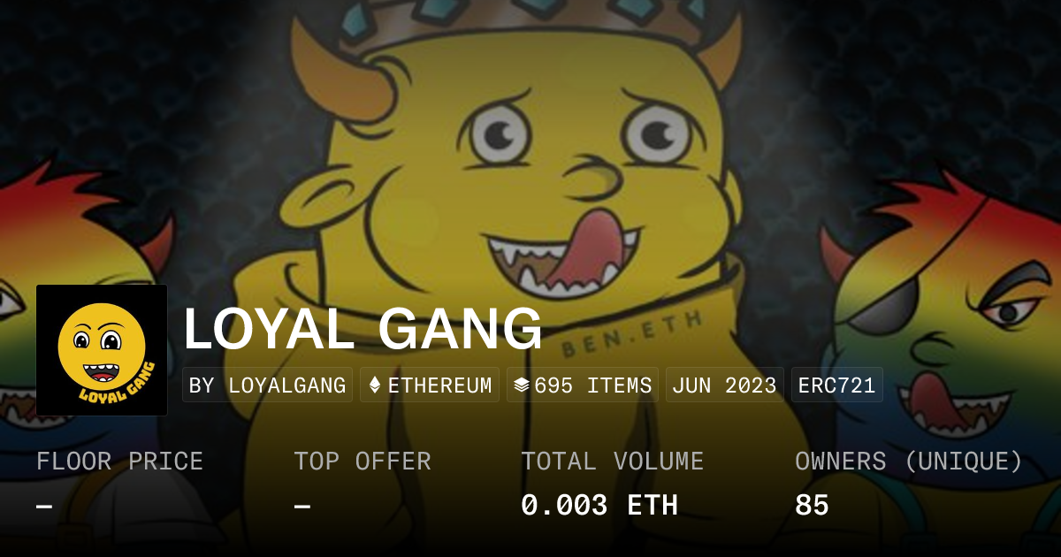The height and width of the screenshot is (557, 1061).
Task: Click the TOTAL VOLUME label
Action: [x=613, y=462]
